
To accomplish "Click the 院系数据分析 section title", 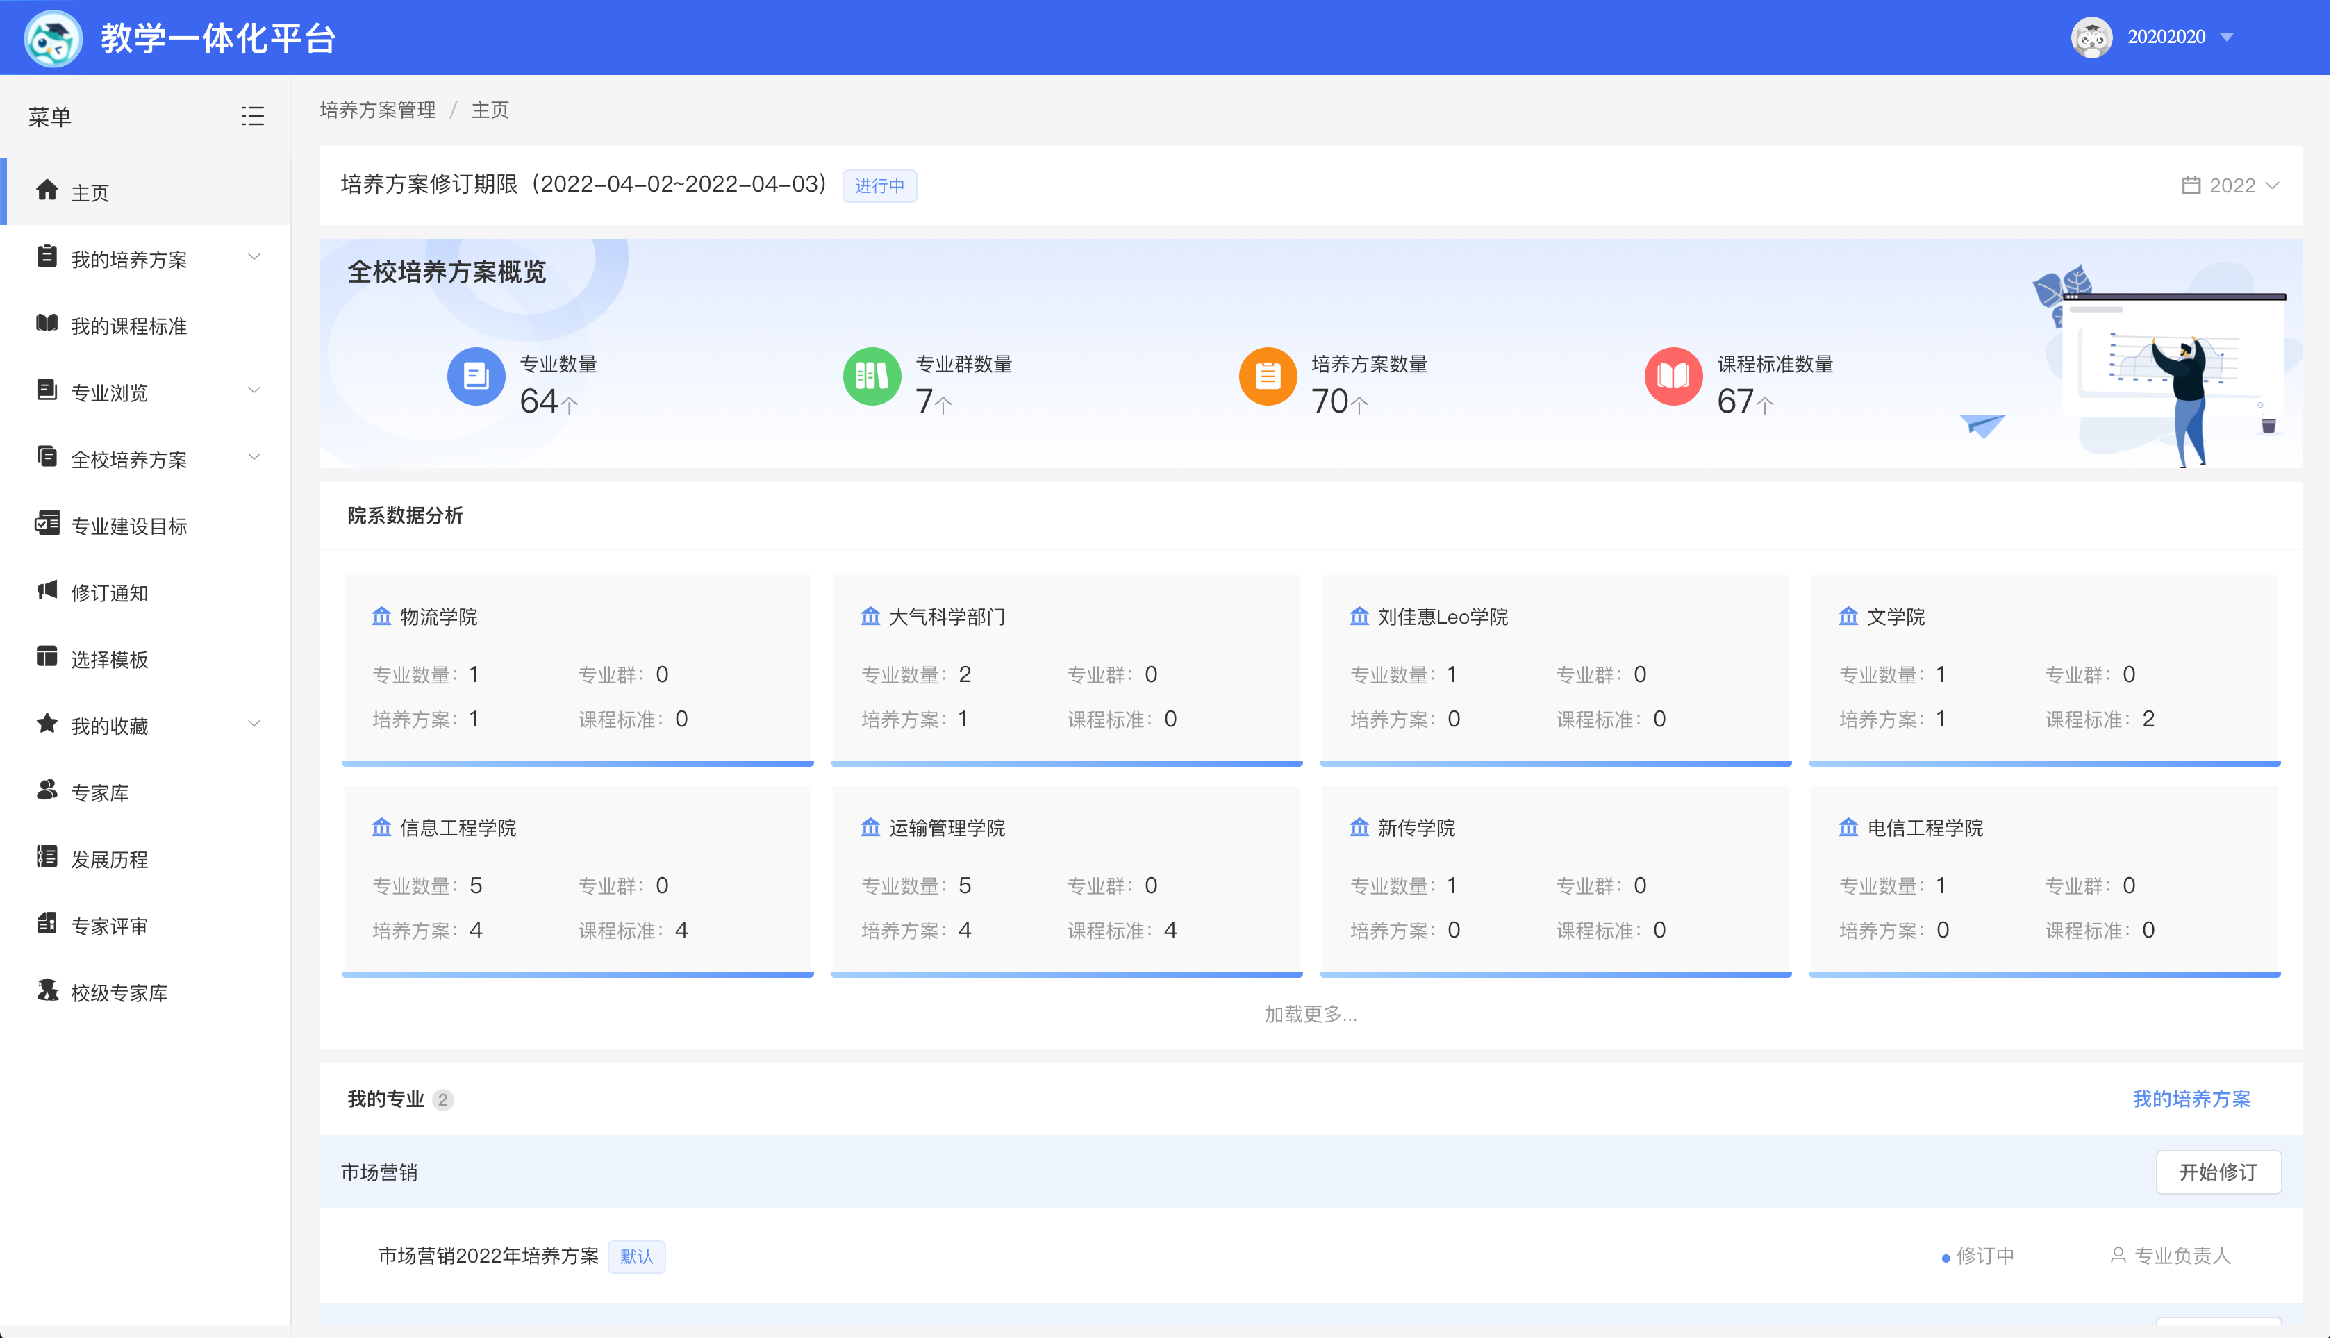I will pos(406,516).
